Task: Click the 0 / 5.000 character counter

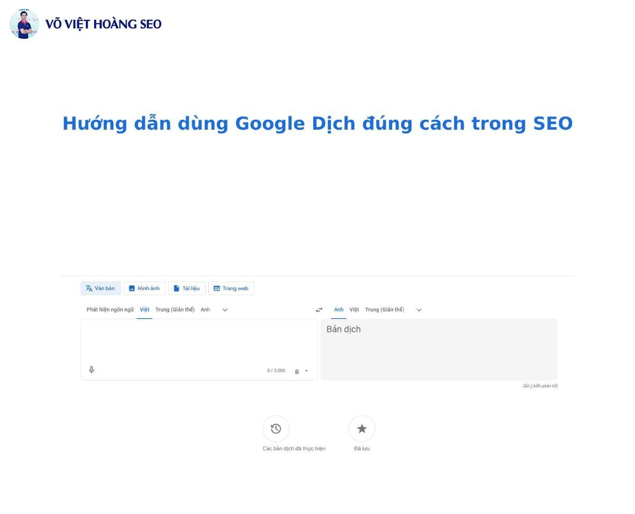Action: (276, 371)
